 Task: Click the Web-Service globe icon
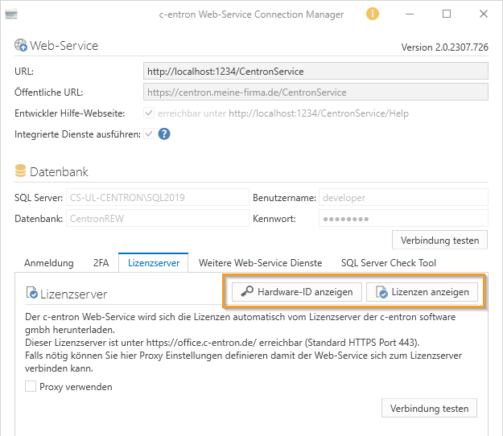point(21,46)
